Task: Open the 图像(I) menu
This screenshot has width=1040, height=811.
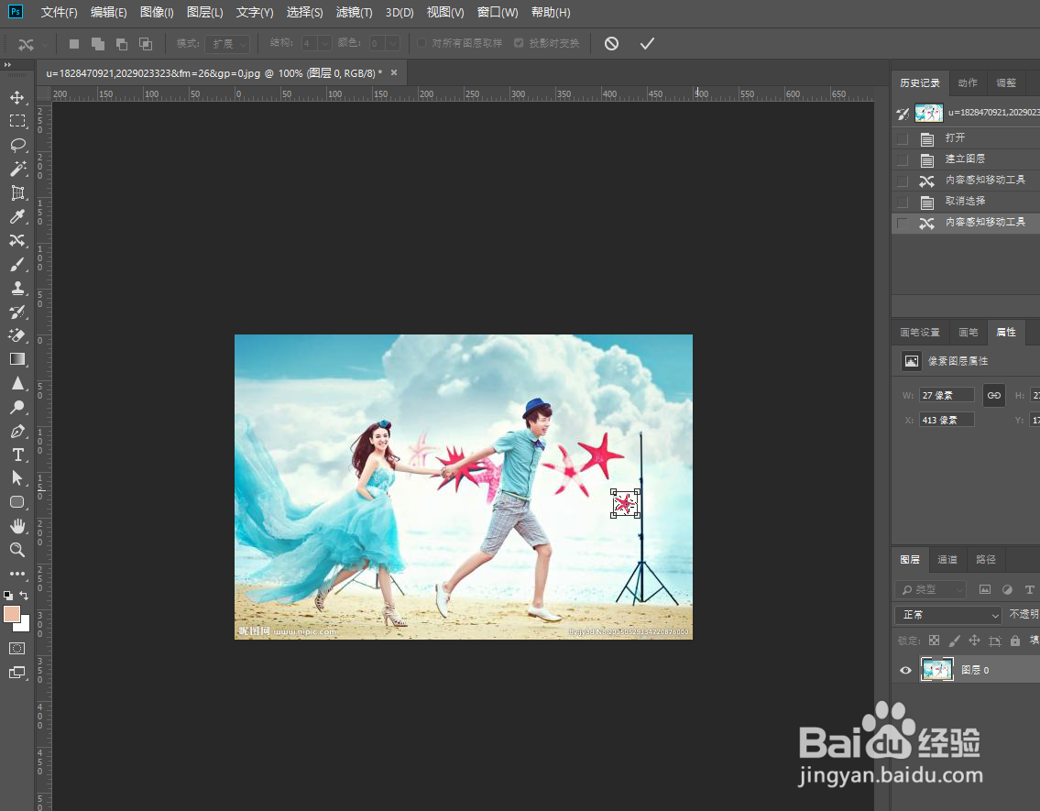Action: click(158, 13)
